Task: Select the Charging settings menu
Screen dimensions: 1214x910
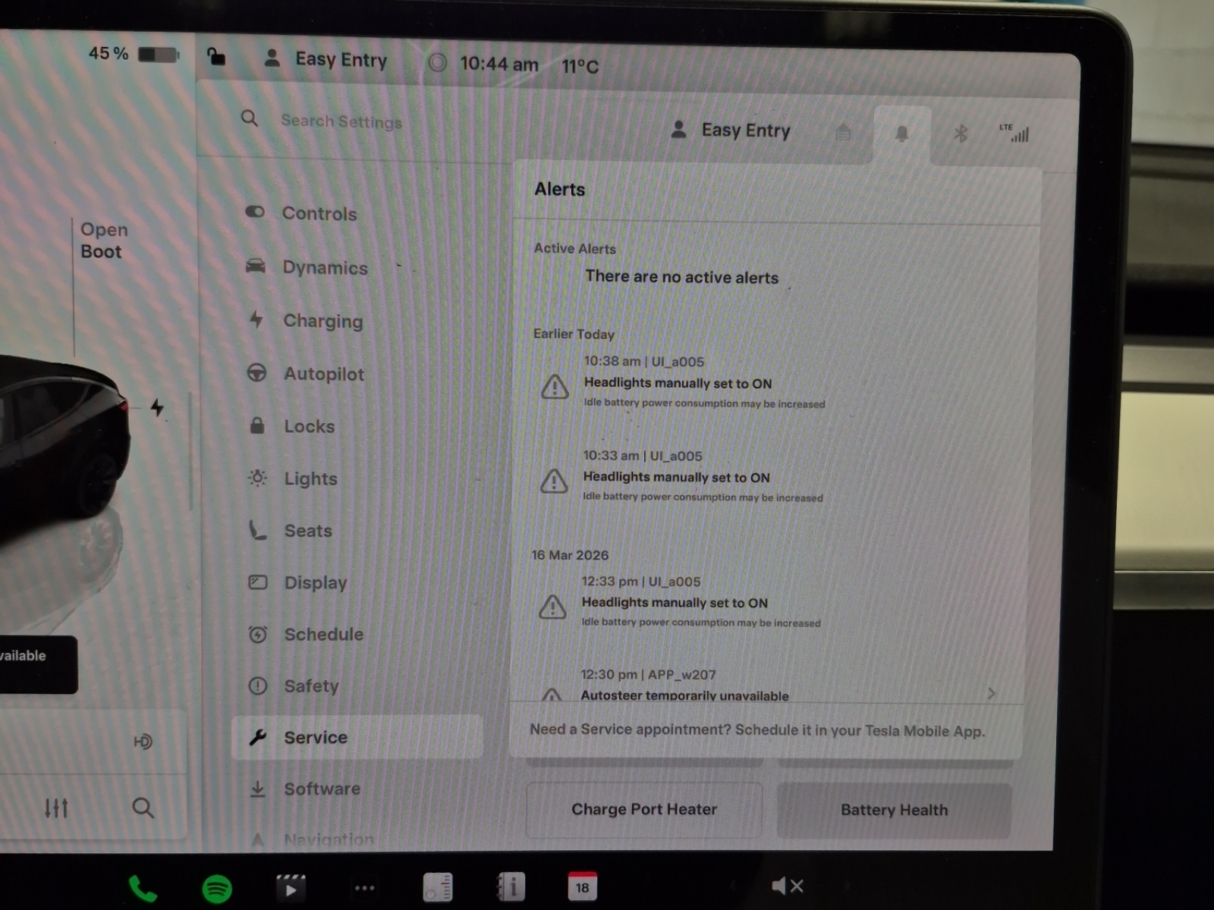Action: (x=322, y=321)
